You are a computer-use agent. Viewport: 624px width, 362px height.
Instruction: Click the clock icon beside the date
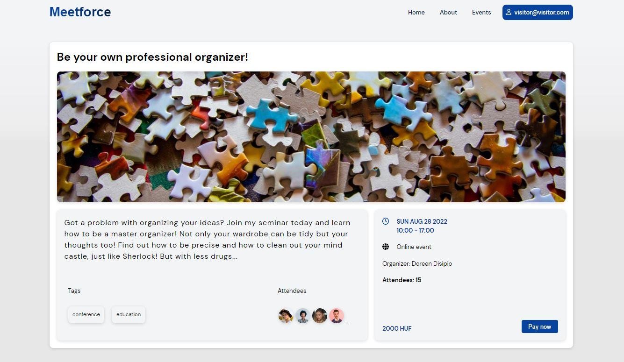pyautogui.click(x=386, y=221)
